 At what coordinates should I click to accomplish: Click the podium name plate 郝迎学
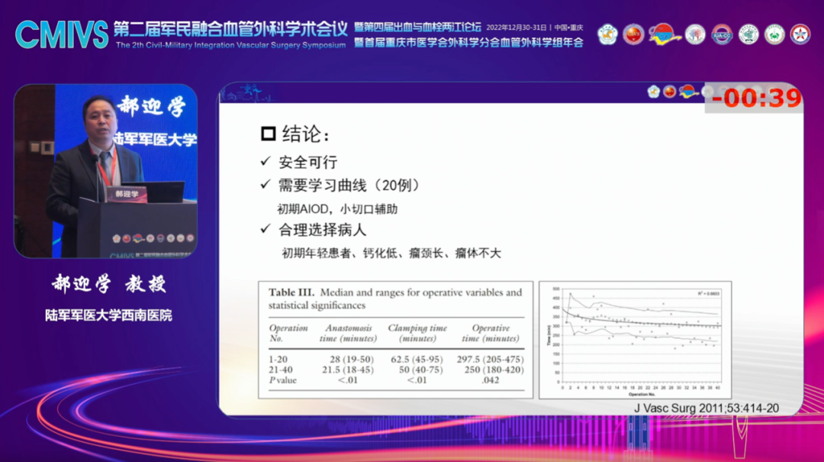click(127, 194)
